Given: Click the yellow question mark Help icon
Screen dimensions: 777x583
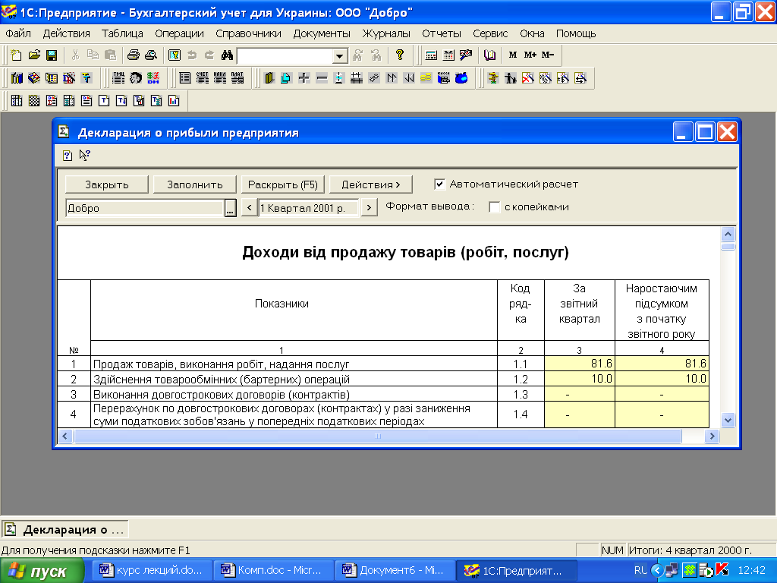Looking at the screenshot, I should point(400,55).
